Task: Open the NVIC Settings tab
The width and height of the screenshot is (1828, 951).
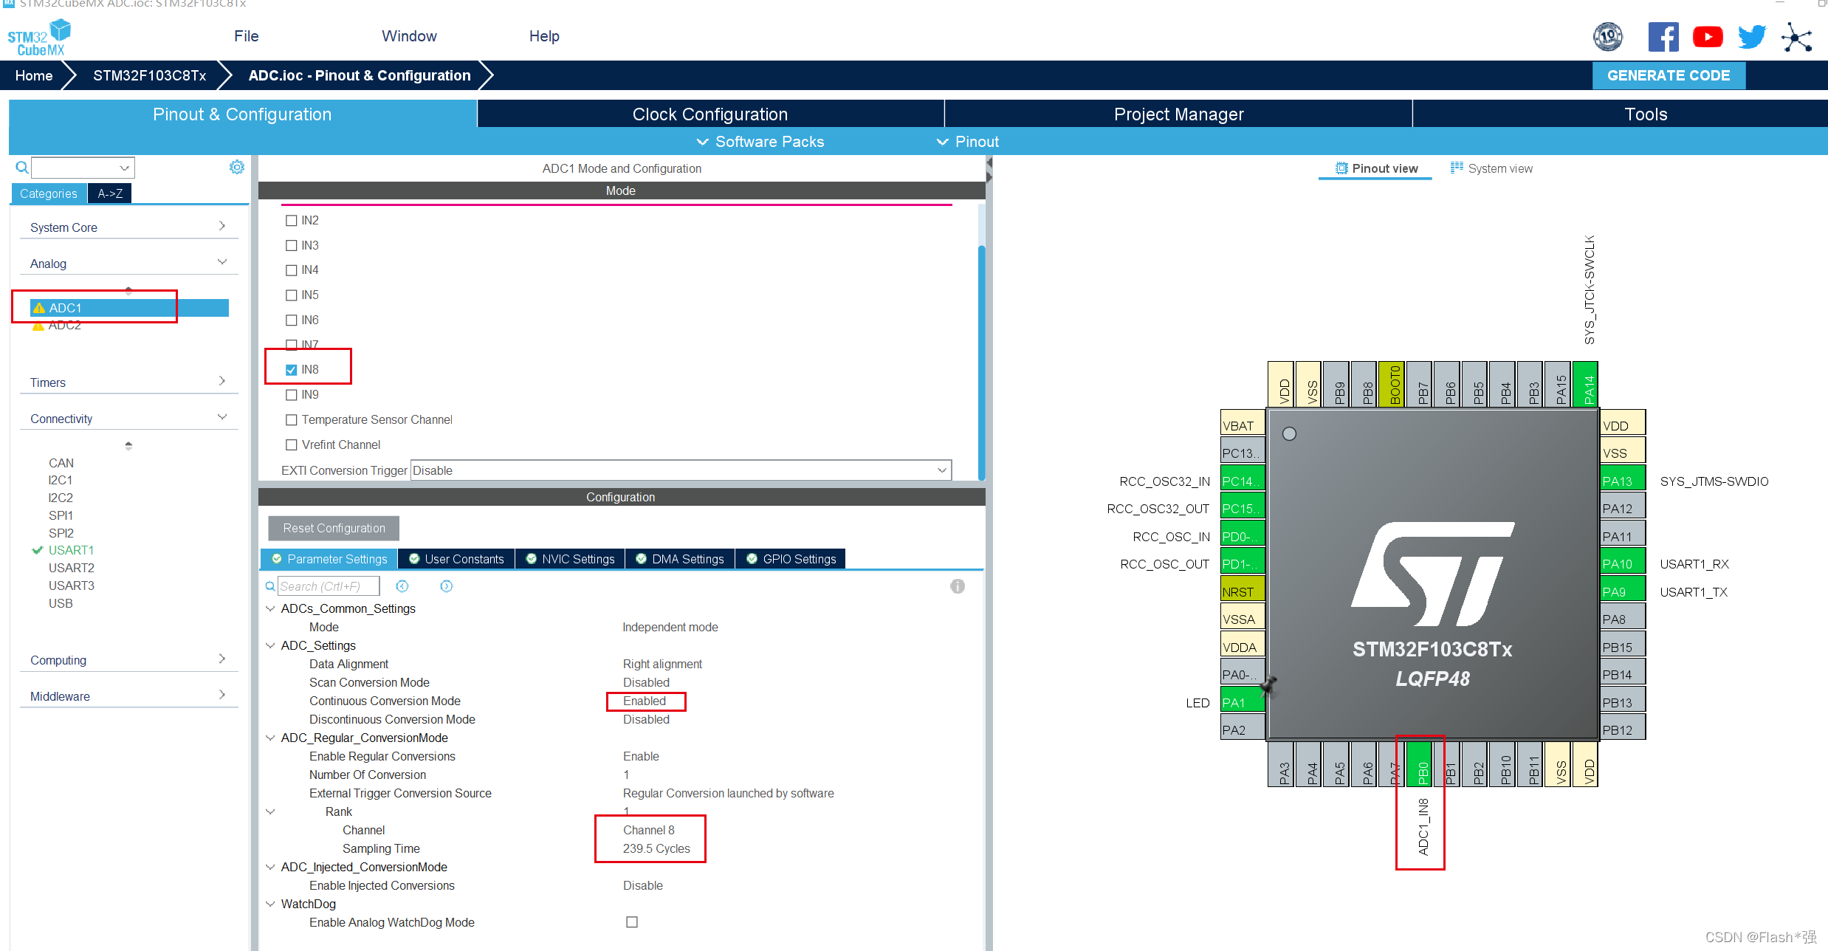Action: pyautogui.click(x=570, y=559)
